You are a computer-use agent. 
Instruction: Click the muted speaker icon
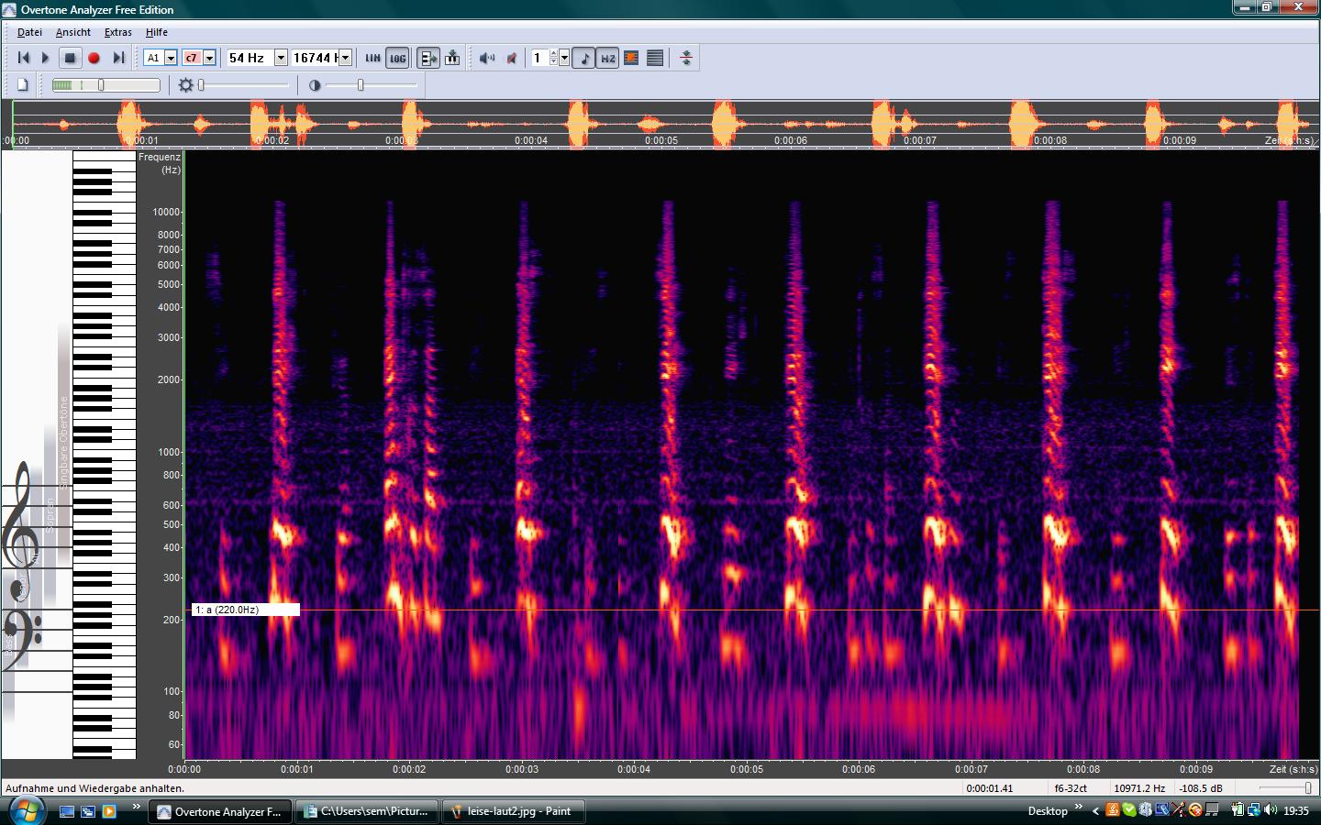point(511,58)
